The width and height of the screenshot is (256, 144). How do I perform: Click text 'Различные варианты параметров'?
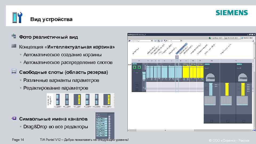pyautogui.click(x=61, y=80)
